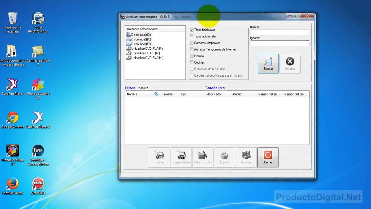
Task: Select Unidad de BD-RE (G:)
Action: pos(143,53)
